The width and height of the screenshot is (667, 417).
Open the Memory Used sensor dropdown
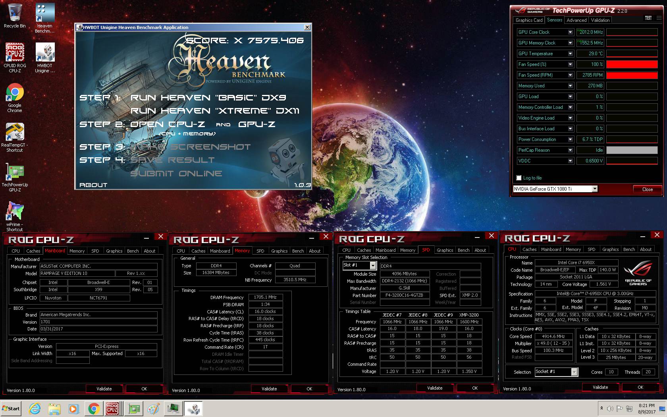[571, 86]
